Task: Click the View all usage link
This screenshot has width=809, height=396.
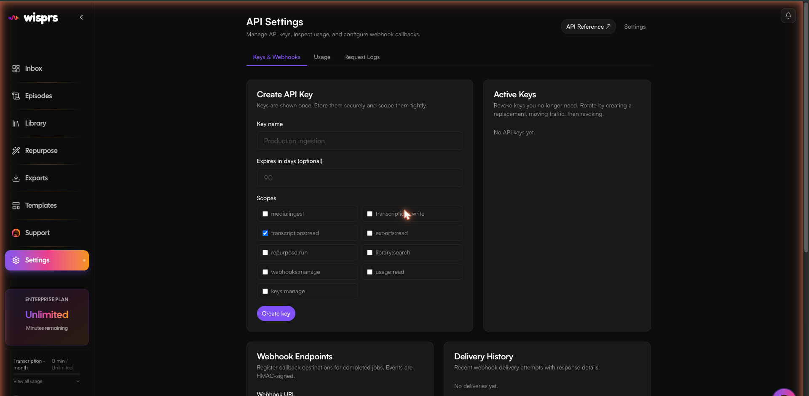Action: tap(28, 381)
